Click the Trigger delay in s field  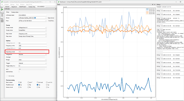(33, 66)
